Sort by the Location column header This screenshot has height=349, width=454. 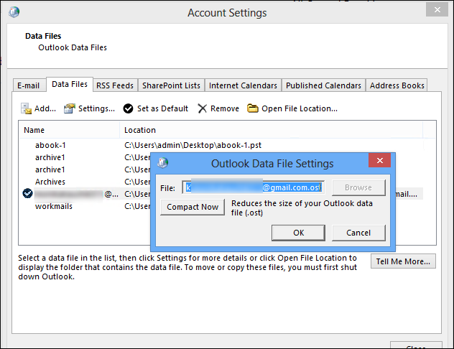271,130
